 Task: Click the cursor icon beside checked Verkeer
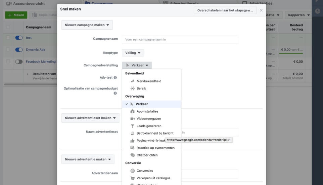pyautogui.click(x=132, y=104)
